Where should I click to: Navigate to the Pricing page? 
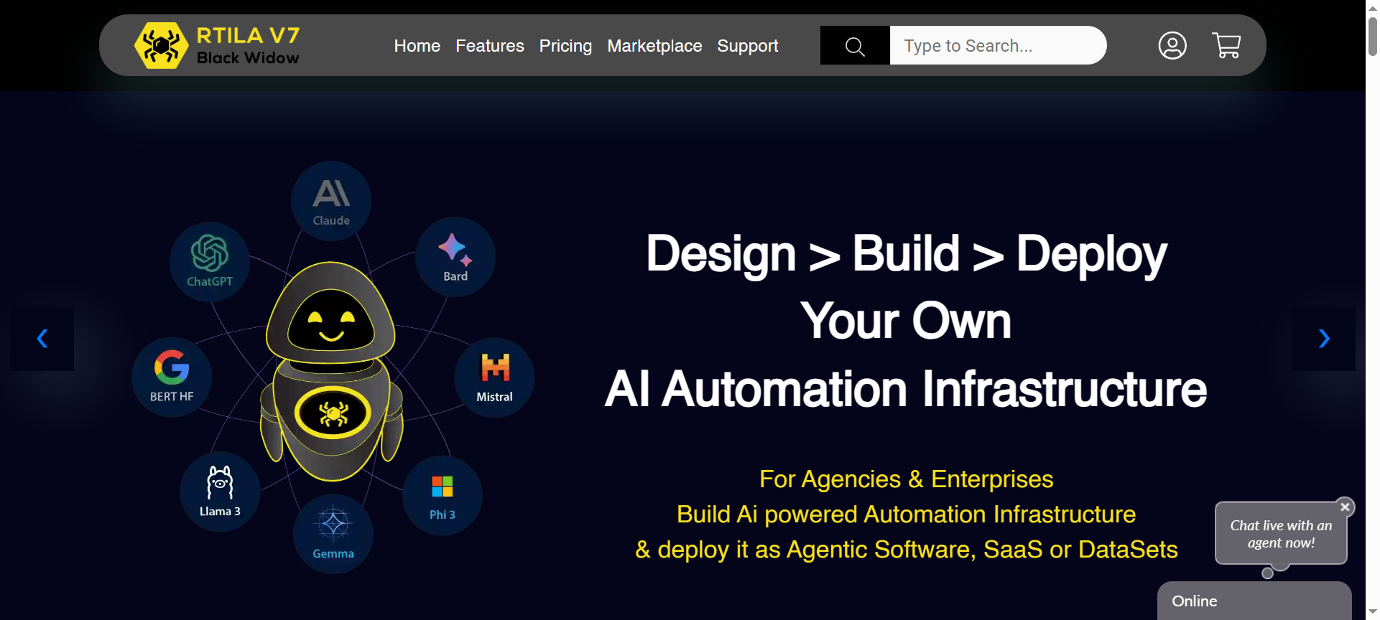565,46
